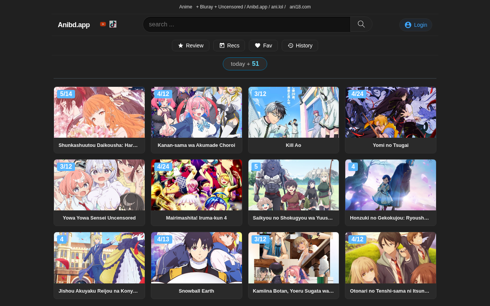Open the Mairimashita! Iruma-kun 4 poster
This screenshot has width=490, height=306.
196,185
